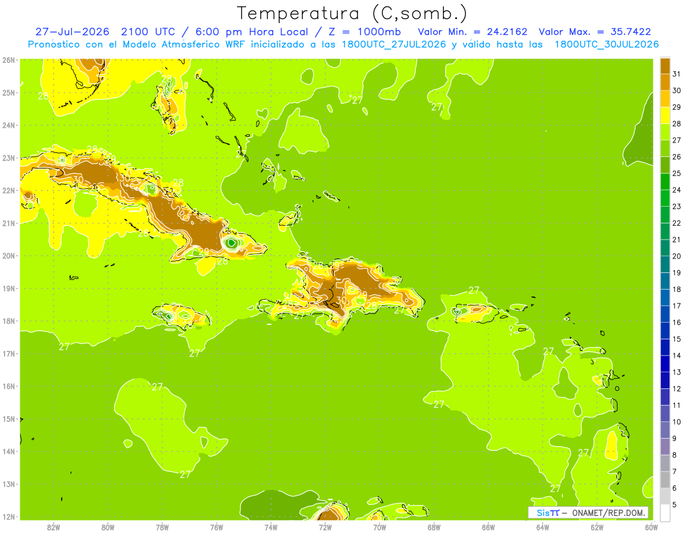The image size is (692, 535).
Task: Click the 72W longitude axis label
Action: (x=325, y=527)
